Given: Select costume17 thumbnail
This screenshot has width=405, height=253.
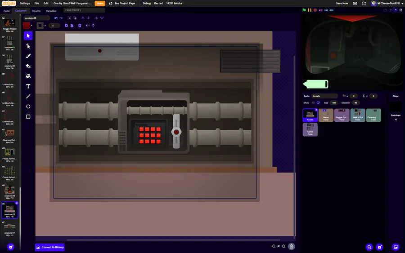Looking at the screenshot, I should pos(9,229).
